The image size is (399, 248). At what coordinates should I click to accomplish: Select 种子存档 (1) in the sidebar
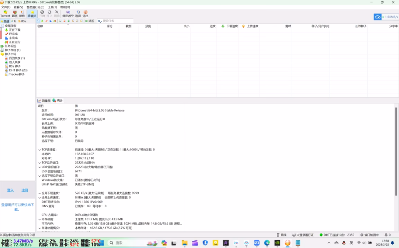click(11, 50)
